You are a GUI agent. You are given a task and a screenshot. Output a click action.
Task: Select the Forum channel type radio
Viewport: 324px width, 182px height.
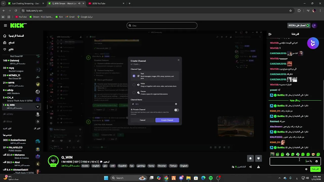point(134,93)
